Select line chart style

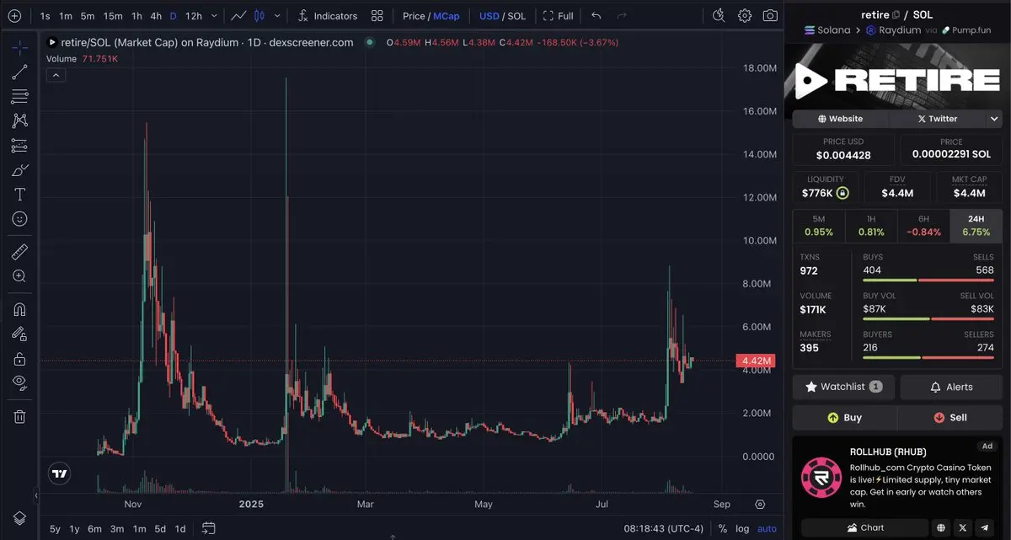click(239, 16)
